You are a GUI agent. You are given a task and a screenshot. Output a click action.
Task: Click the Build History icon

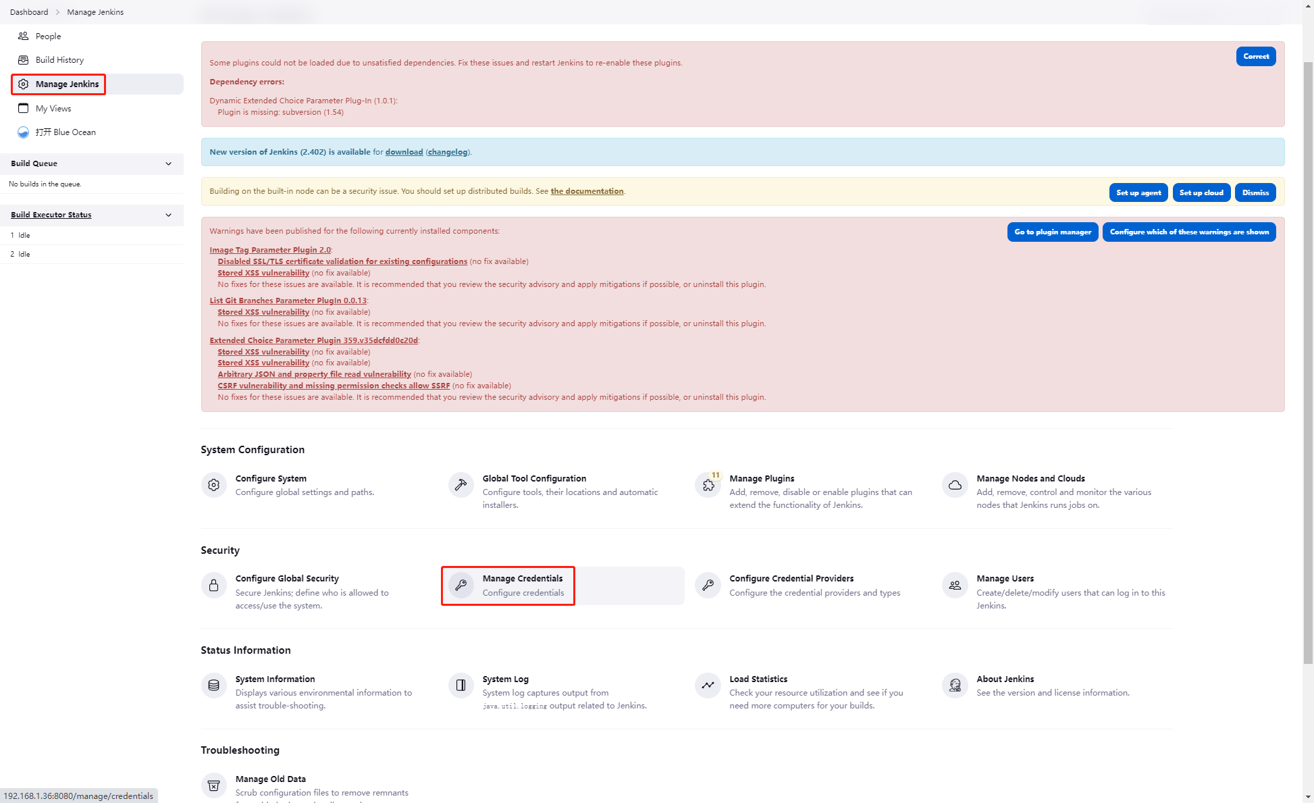coord(23,60)
